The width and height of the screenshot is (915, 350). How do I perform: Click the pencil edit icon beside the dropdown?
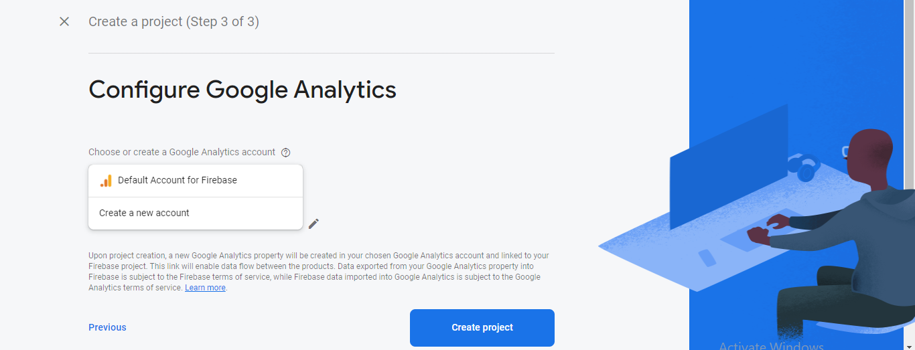(313, 224)
